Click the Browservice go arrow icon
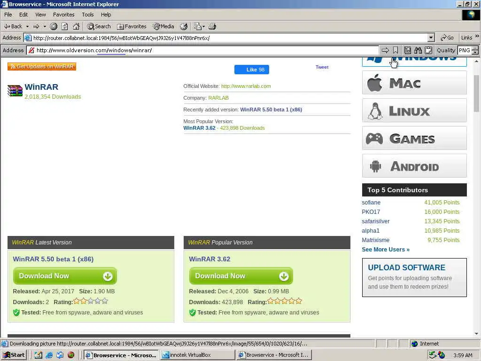Image resolution: width=481 pixels, height=361 pixels. [x=385, y=50]
